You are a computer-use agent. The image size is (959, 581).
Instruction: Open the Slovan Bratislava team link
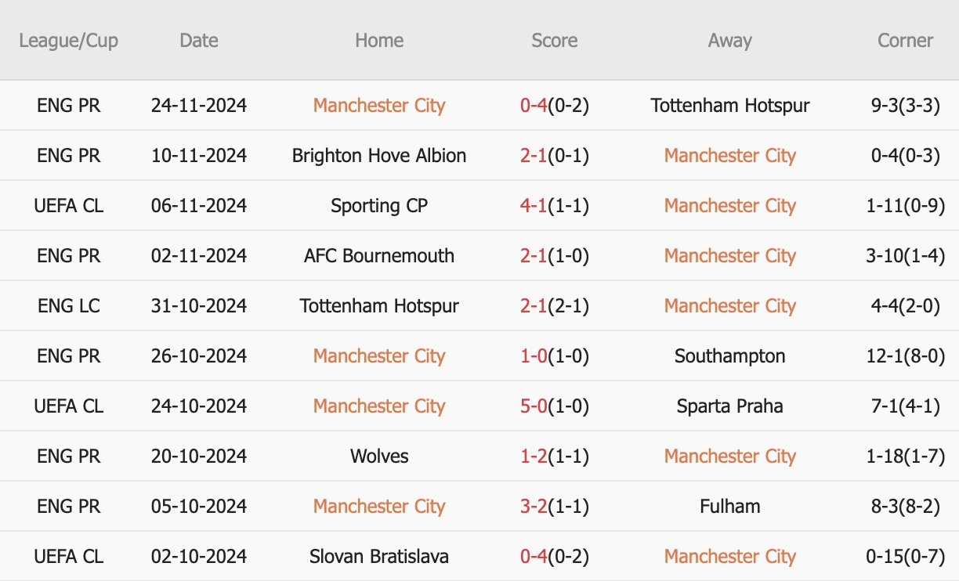(x=379, y=557)
